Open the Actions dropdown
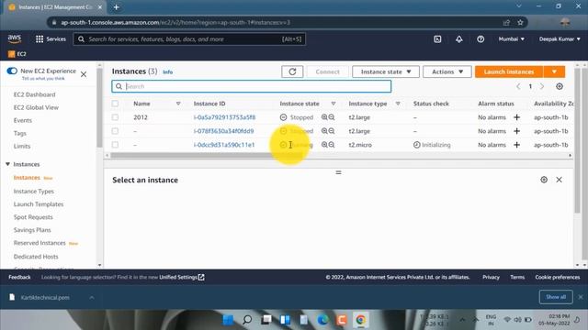This screenshot has width=588, height=330. coord(447,71)
